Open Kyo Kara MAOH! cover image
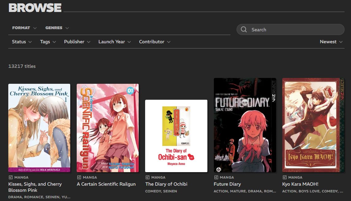351x201 pixels. click(313, 125)
